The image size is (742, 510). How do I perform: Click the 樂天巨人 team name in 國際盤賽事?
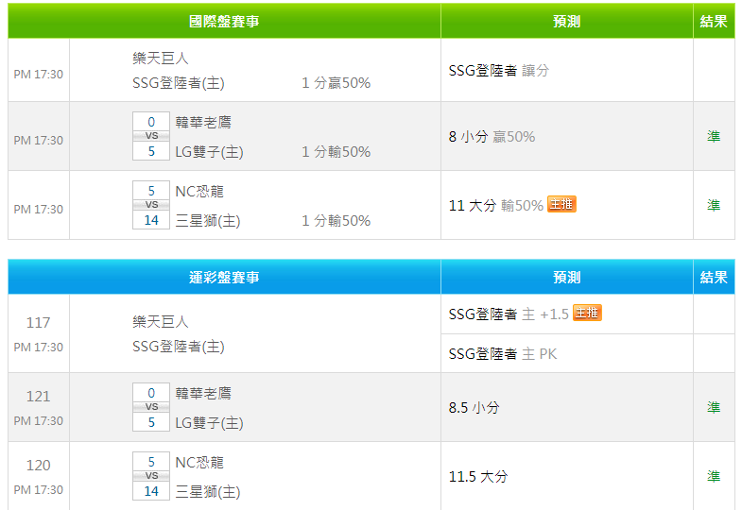click(x=161, y=58)
